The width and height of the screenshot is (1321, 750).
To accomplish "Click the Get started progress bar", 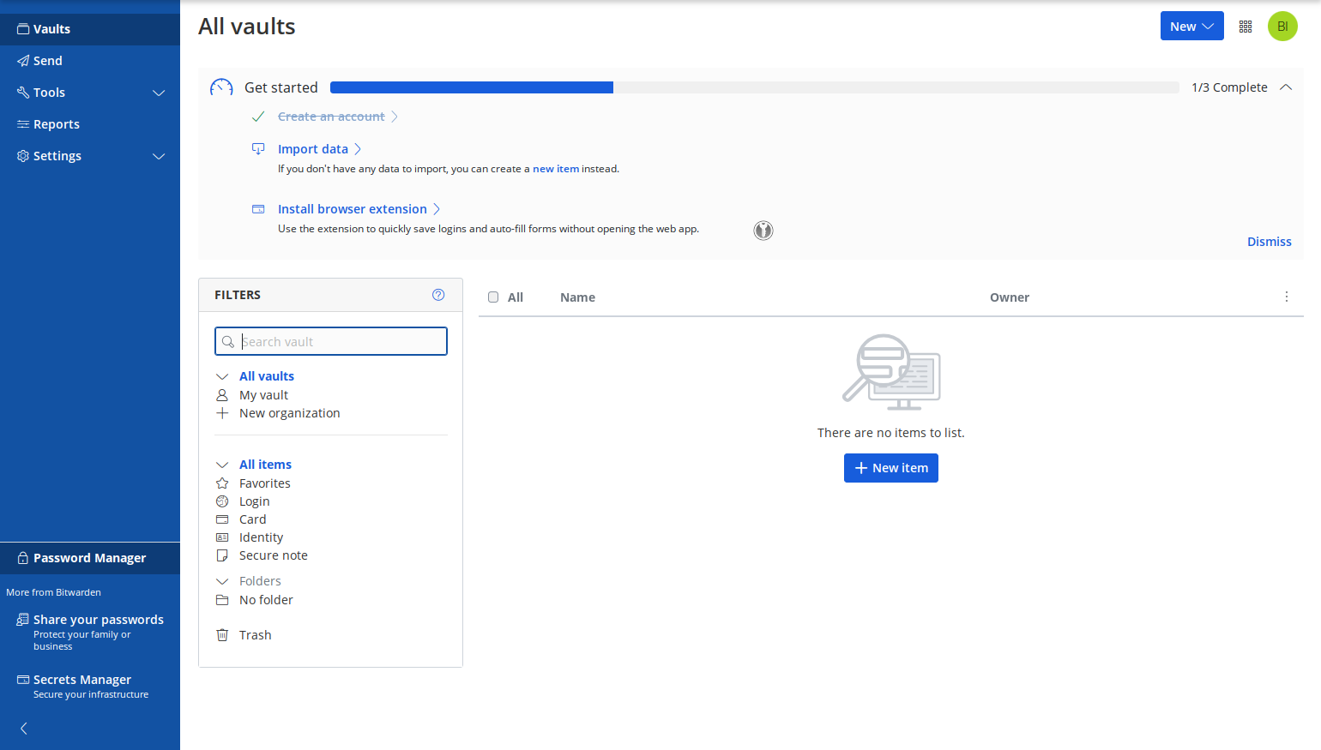I will coord(754,87).
